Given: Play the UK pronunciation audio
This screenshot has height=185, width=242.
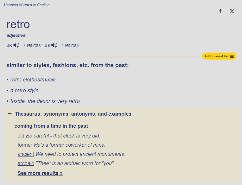Looking at the screenshot, I should [16, 45].
